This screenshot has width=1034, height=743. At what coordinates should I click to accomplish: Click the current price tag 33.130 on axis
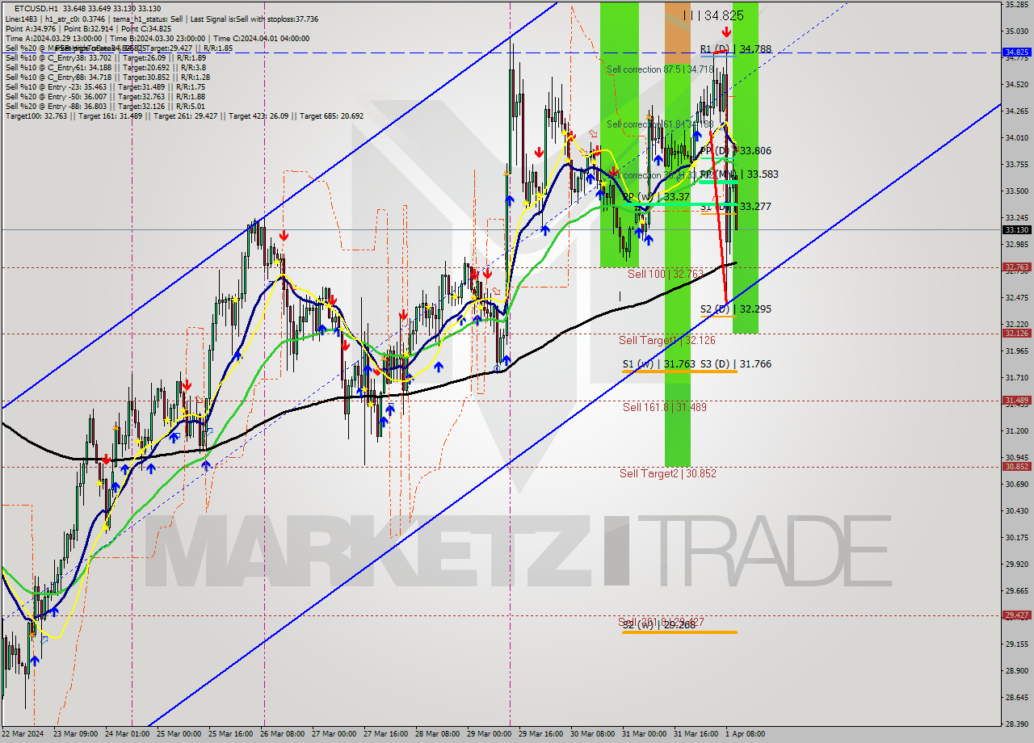[1016, 229]
